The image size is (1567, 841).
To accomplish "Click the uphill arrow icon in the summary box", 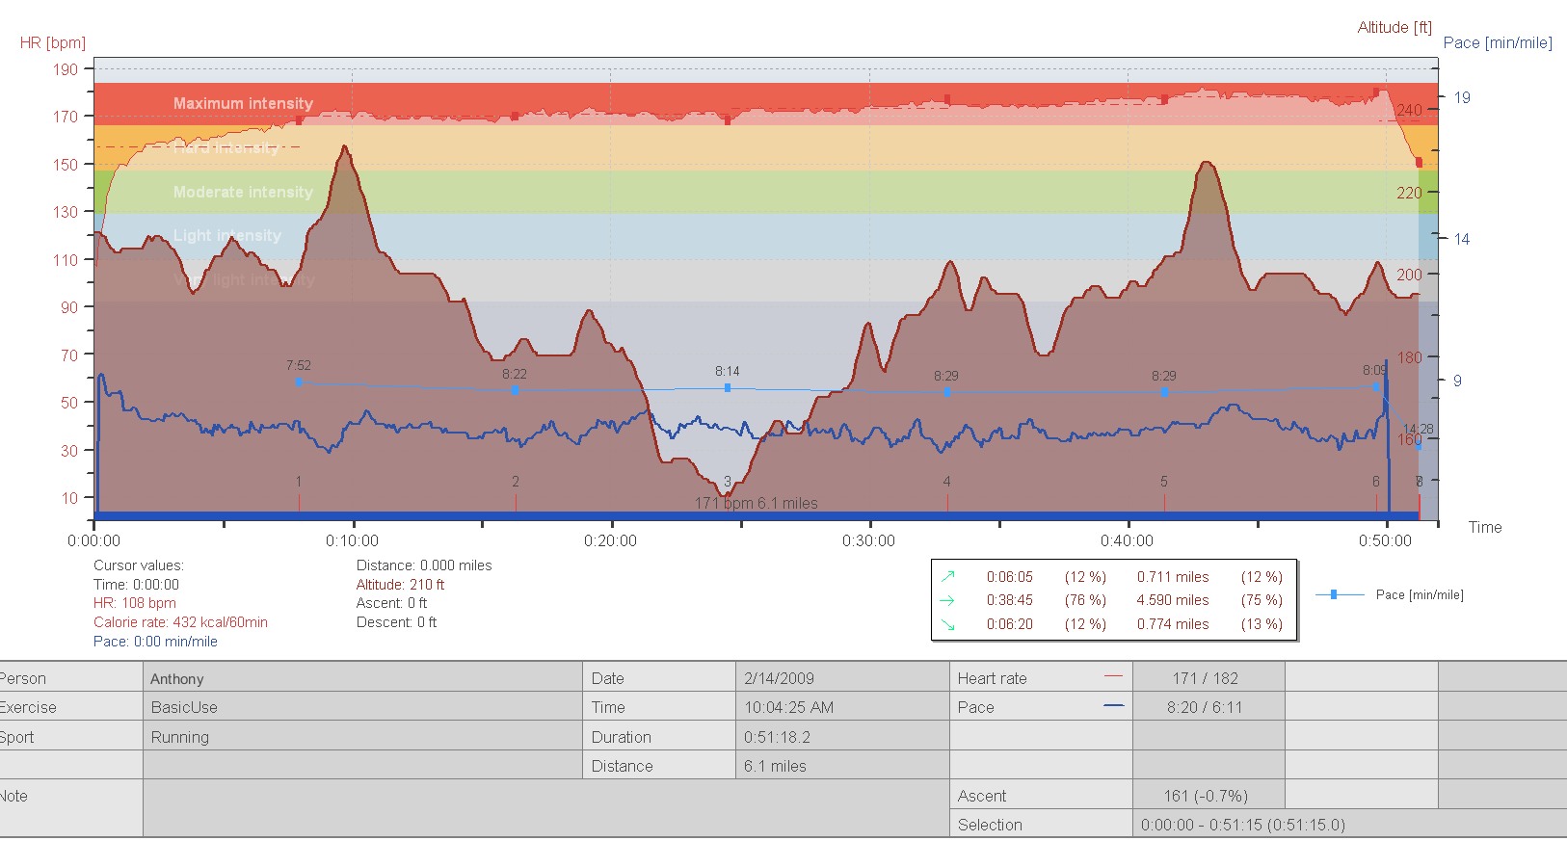I will point(948,577).
